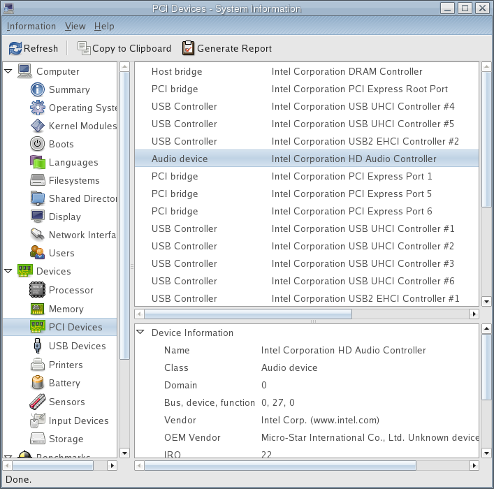Click the Filesystems drive icon
The height and width of the screenshot is (489, 494).
point(38,180)
